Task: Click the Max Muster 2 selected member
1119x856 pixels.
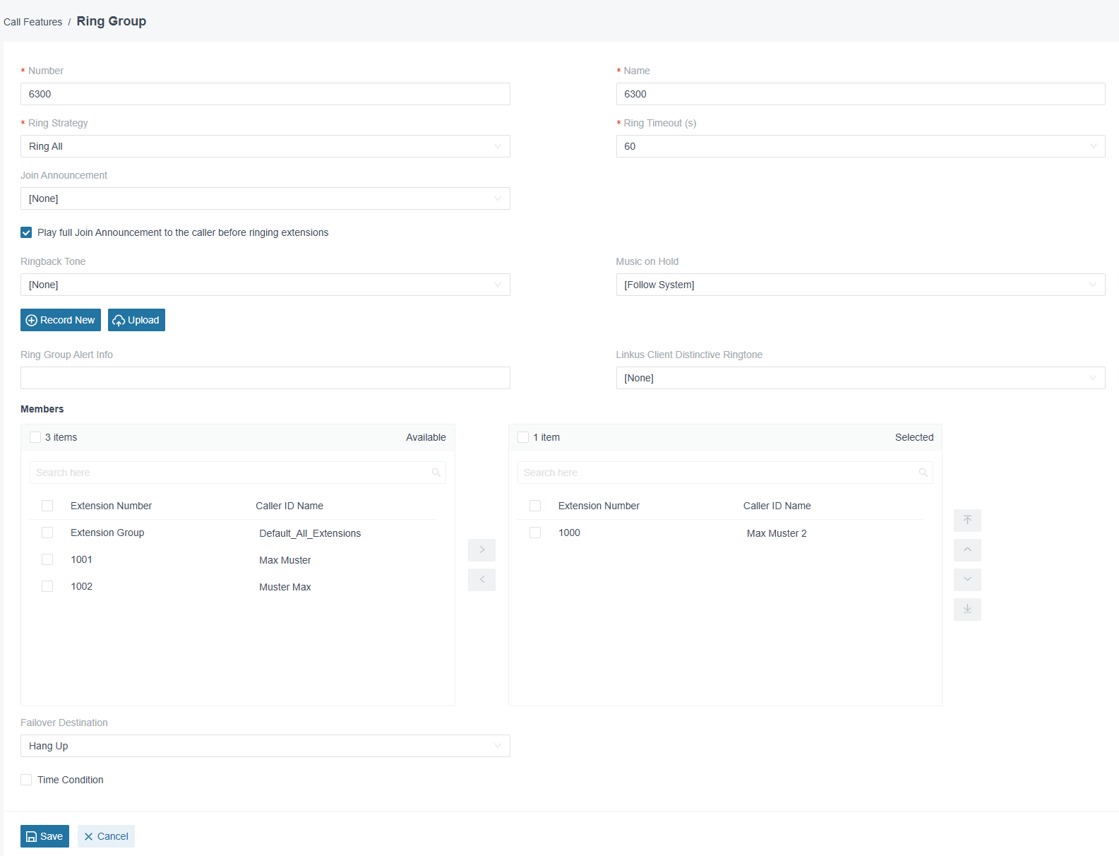Action: pos(777,533)
